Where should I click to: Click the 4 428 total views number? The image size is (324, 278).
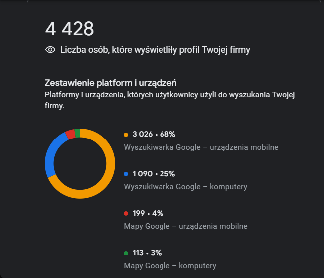pos(69,29)
